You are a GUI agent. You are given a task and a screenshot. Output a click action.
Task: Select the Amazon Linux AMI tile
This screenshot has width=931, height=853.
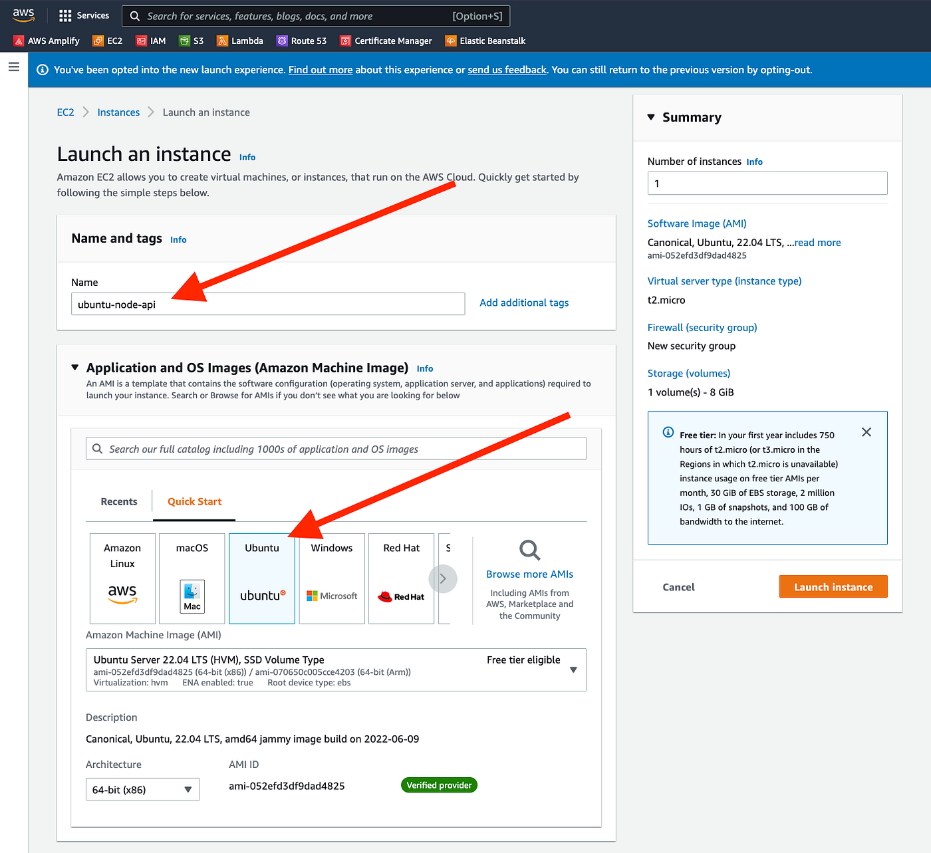coord(122,578)
